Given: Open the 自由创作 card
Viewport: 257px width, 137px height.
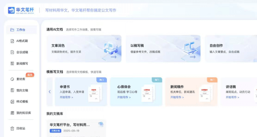Looking at the screenshot, I should coord(231,49).
